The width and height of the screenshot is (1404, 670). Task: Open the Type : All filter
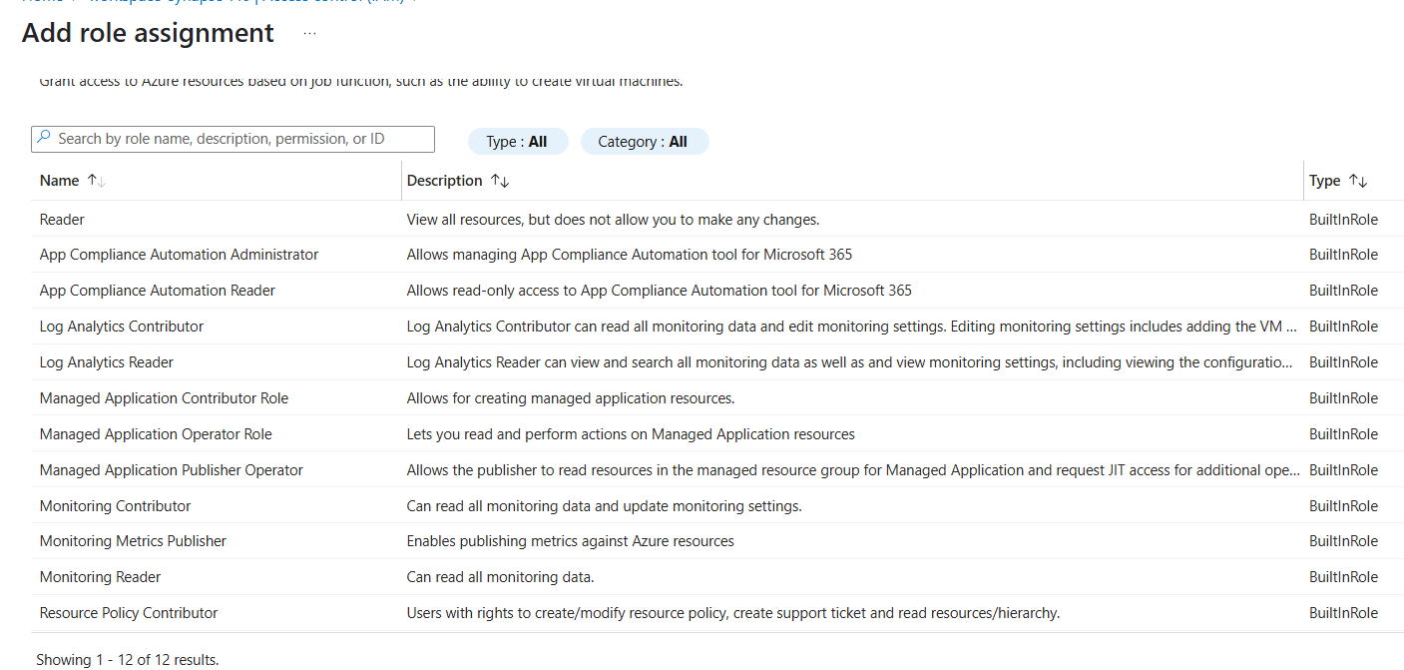pos(517,142)
